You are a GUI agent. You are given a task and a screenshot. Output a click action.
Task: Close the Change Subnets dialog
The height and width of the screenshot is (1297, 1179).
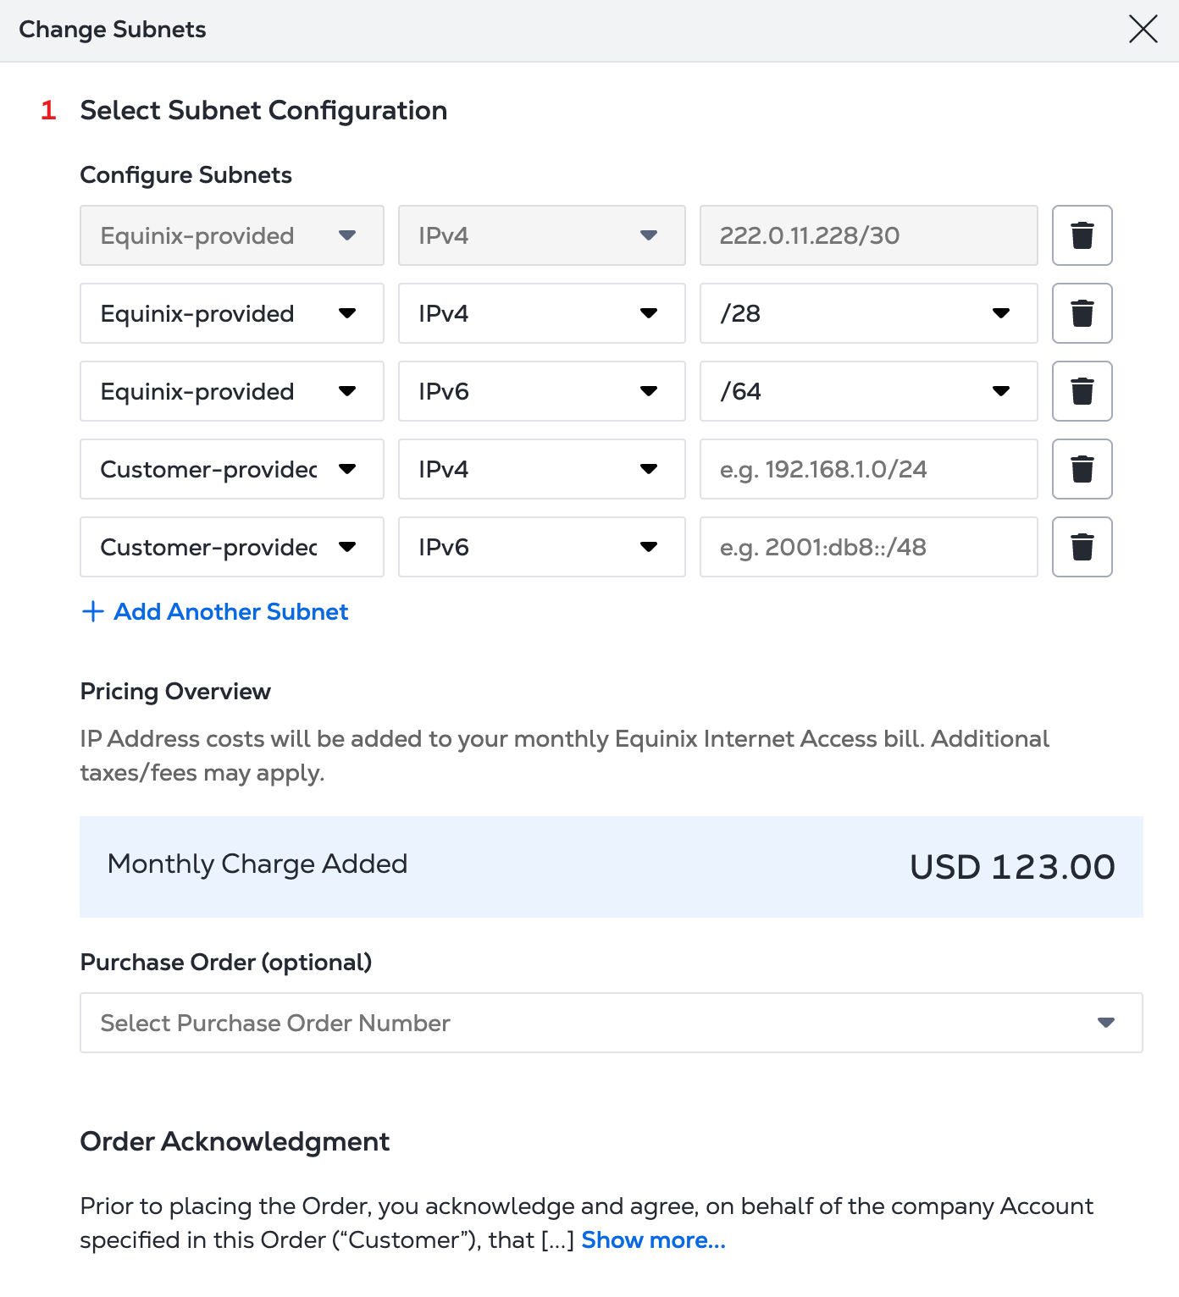pyautogui.click(x=1143, y=30)
